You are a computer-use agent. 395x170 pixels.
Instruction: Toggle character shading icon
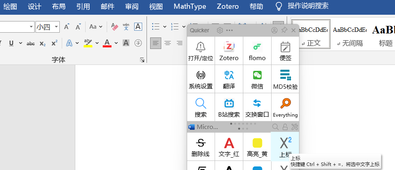point(126,43)
